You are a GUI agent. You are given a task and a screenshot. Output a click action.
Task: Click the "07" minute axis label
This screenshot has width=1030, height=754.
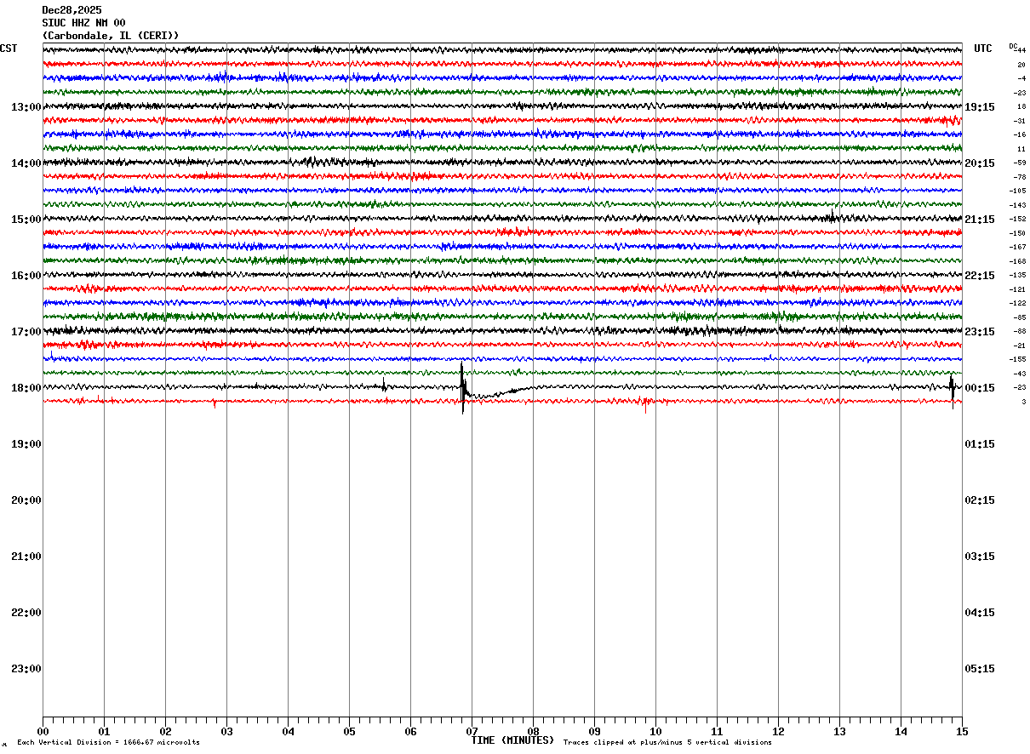click(x=472, y=732)
